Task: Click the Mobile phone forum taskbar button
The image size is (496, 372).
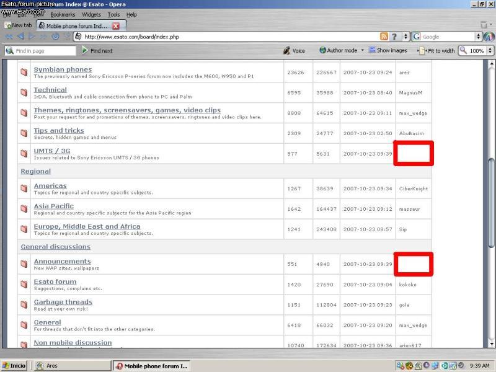Action: (x=151, y=366)
